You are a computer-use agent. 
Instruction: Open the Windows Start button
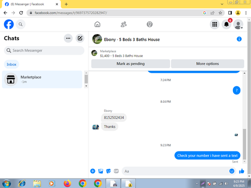click(7, 183)
